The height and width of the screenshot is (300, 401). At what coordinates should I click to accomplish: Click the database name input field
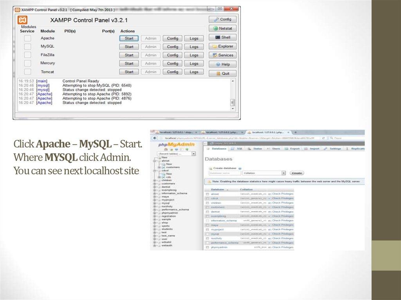pyautogui.click(x=225, y=173)
